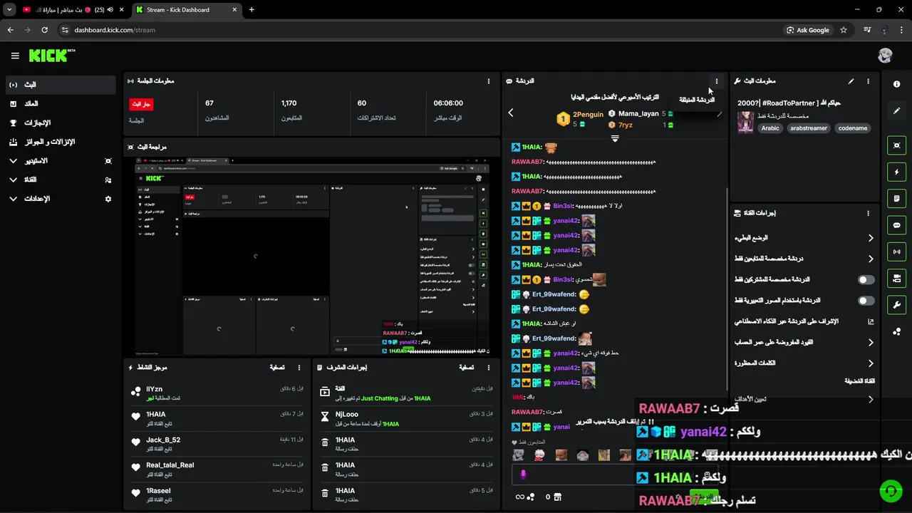
Task: Open three-dot menu of إجراءات المشرف panel
Action: (489, 368)
